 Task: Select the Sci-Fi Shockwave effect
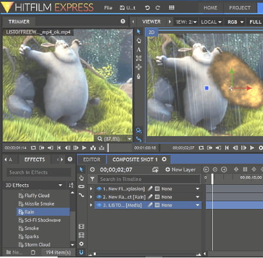(x=40, y=220)
